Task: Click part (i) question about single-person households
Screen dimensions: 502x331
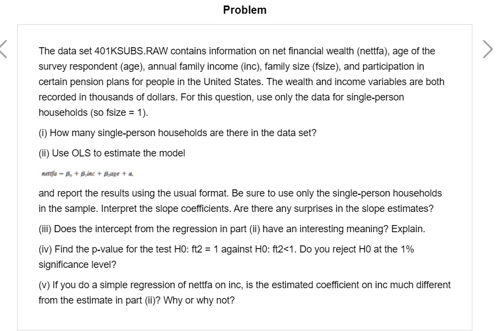Action: (177, 132)
